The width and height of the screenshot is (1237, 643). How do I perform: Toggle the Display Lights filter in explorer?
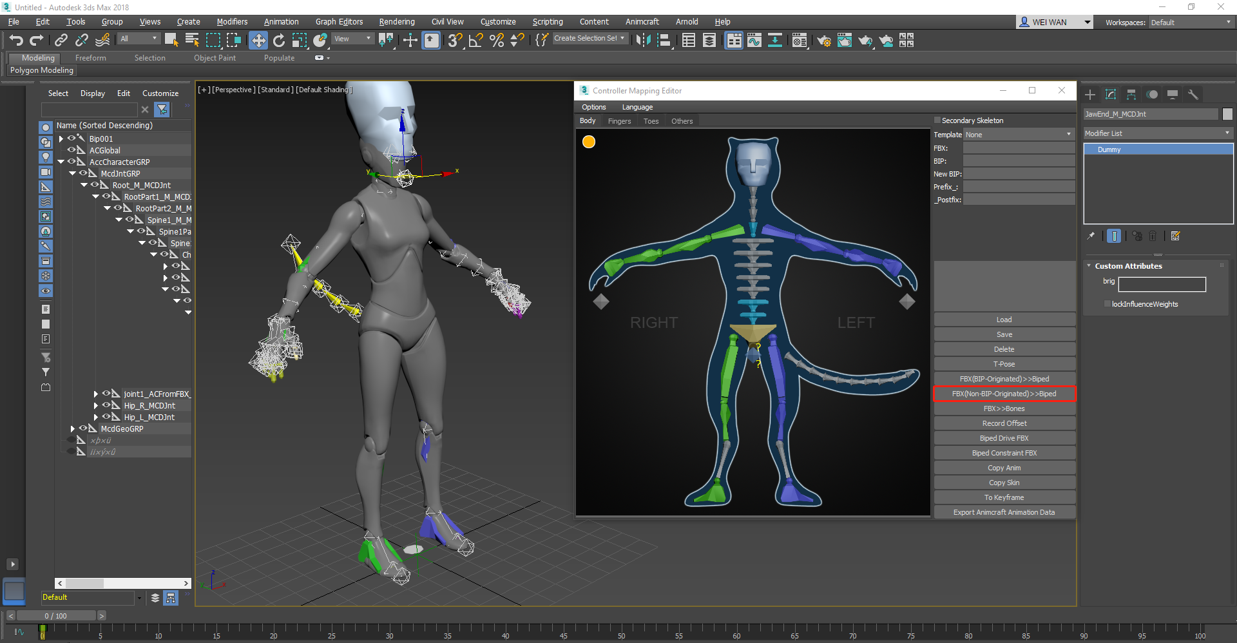click(45, 157)
